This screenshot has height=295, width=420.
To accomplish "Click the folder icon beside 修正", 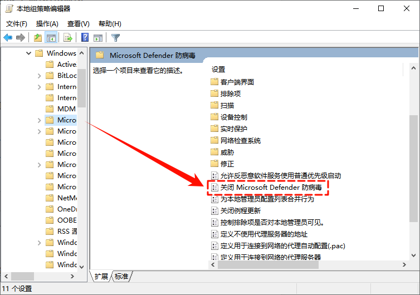I will [214, 164].
